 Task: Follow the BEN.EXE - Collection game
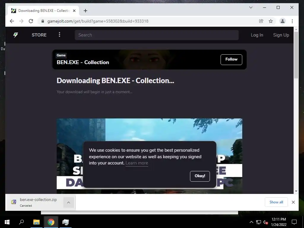pyautogui.click(x=231, y=59)
